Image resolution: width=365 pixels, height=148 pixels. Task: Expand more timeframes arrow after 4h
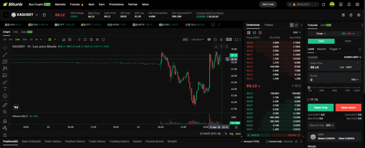tap(41, 39)
